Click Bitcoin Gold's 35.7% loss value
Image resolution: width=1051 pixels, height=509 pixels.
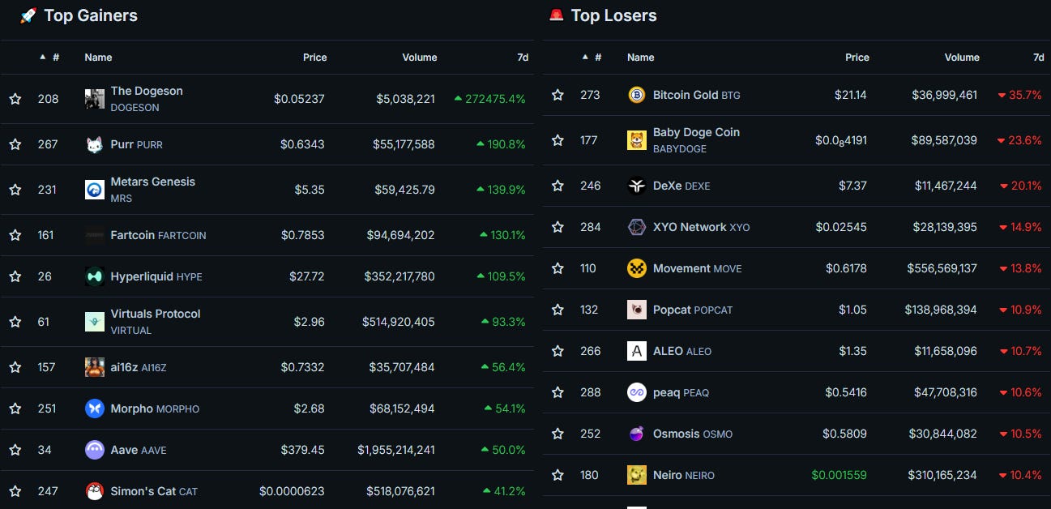1020,95
